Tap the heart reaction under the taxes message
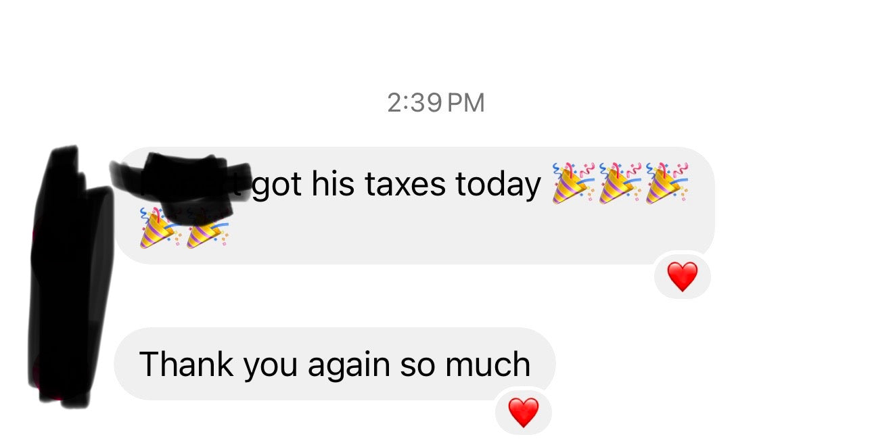872x445 pixels. click(682, 276)
